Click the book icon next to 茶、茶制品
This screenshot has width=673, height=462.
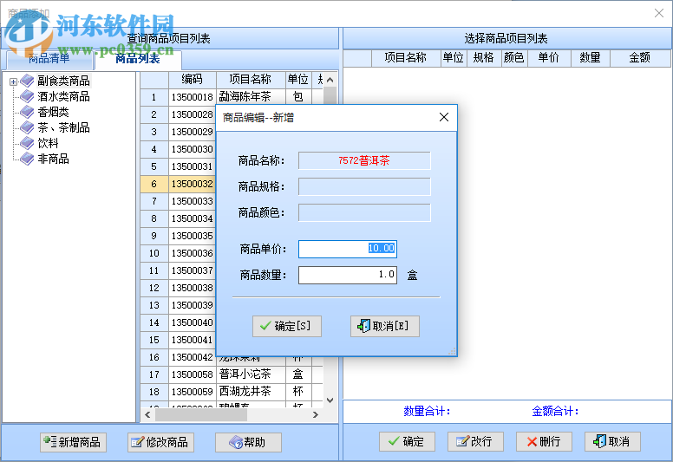coord(27,127)
